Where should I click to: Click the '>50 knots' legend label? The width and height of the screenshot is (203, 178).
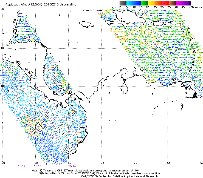pyautogui.click(x=195, y=7)
